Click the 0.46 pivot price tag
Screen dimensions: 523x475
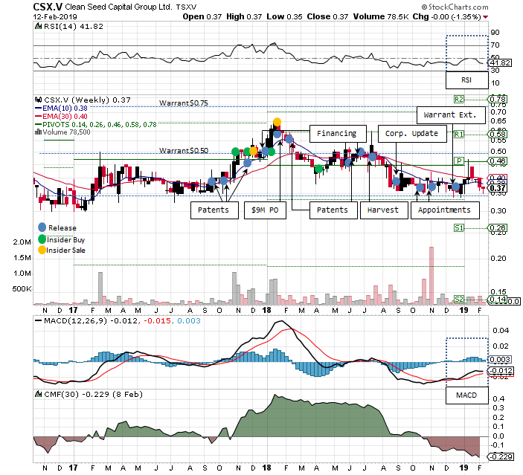[498, 161]
